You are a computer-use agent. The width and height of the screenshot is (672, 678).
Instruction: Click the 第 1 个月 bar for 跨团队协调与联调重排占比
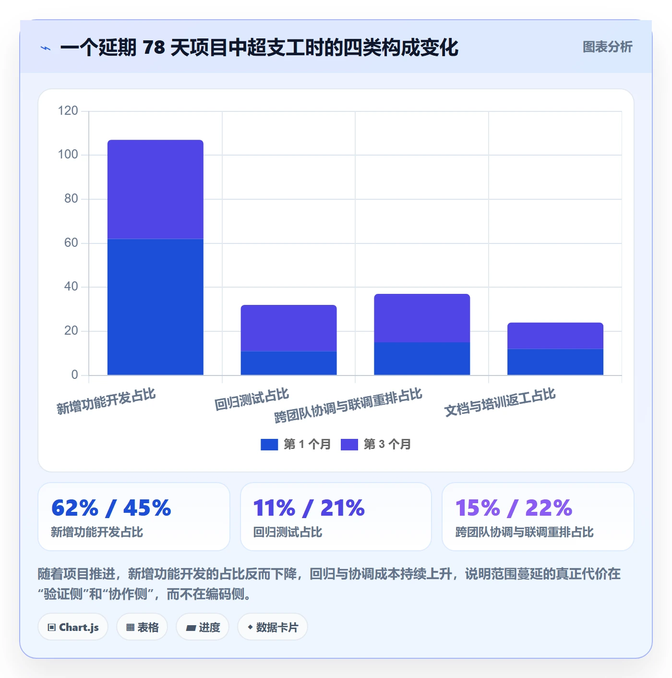coord(422,359)
